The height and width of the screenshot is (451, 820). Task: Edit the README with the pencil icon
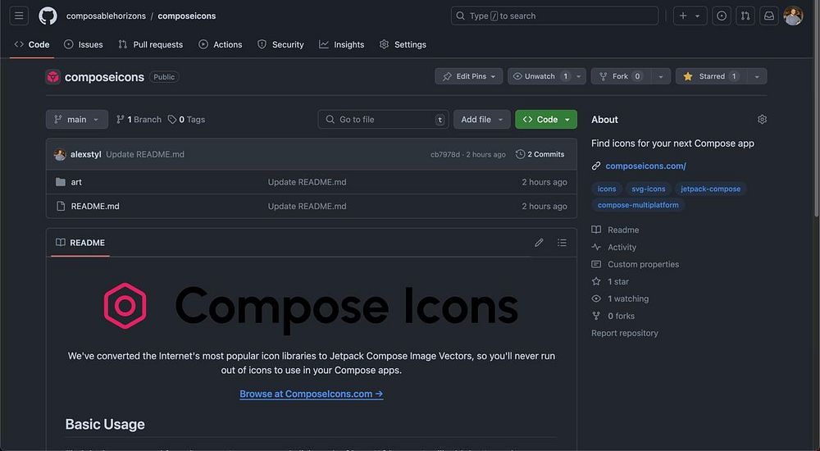(539, 243)
